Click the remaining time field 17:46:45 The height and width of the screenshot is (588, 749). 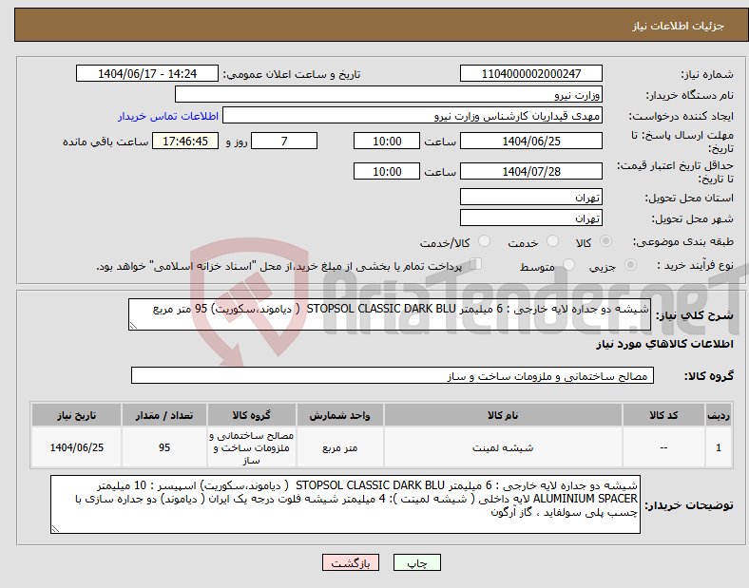point(185,141)
